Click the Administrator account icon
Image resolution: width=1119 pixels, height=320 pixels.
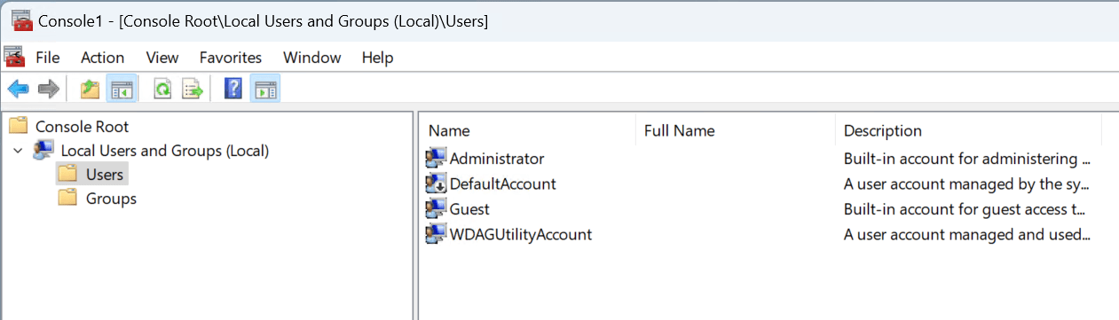coord(435,159)
